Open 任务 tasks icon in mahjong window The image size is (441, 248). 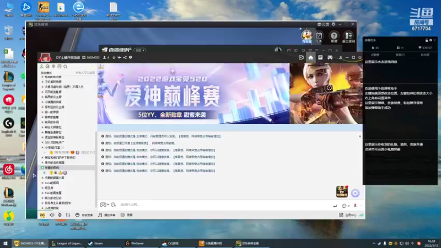point(319,37)
